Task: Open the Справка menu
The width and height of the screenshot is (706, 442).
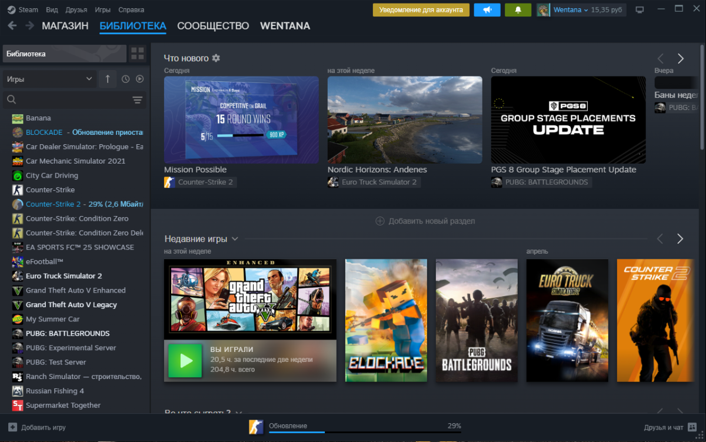Action: [131, 10]
